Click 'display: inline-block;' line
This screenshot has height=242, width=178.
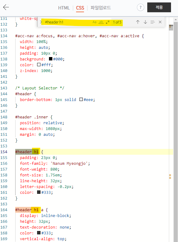[x=46, y=216]
